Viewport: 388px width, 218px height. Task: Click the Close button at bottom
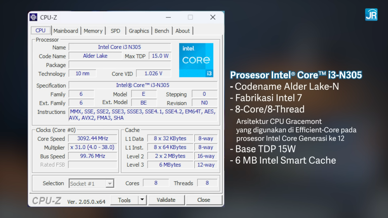point(204,200)
